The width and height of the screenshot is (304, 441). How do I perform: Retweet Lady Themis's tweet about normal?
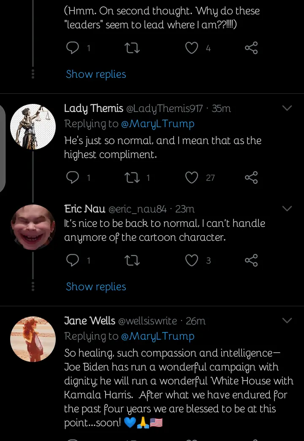coord(133,178)
